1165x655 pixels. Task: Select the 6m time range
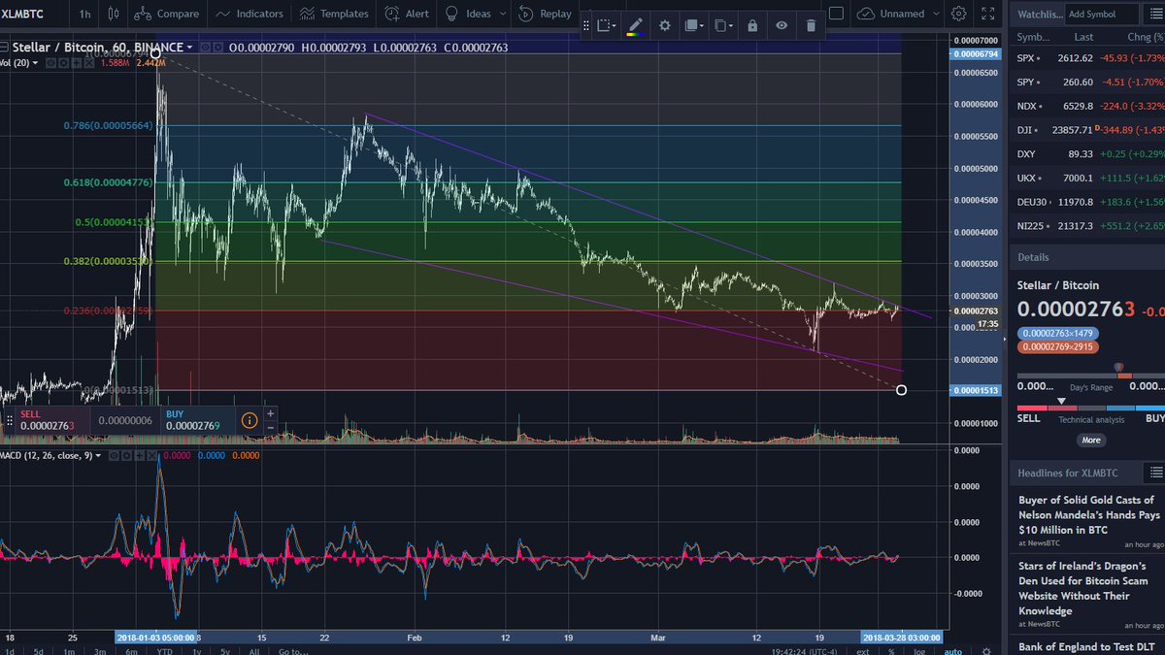point(129,649)
